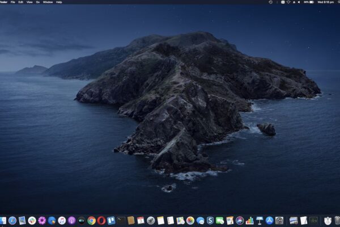Open the File menu
Image resolution: width=340 pixels, height=227 pixels.
point(13,2)
